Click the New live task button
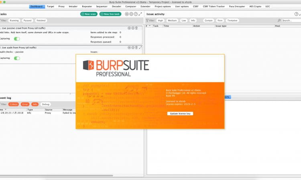 tap(110, 14)
